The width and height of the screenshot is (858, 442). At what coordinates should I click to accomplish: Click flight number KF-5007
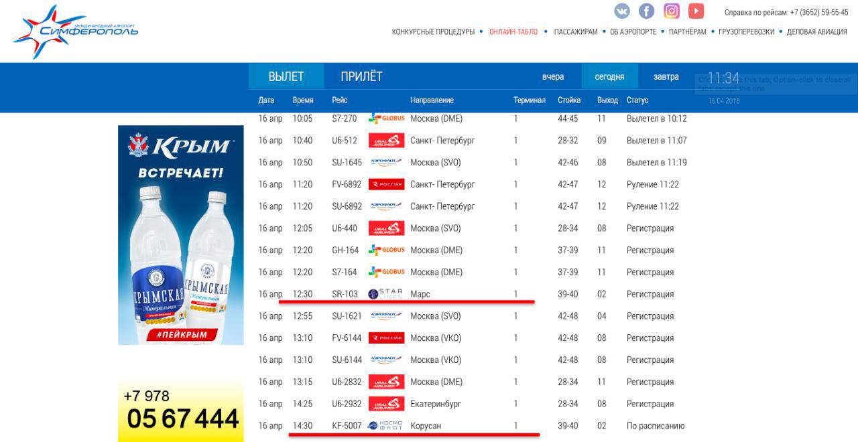[347, 426]
